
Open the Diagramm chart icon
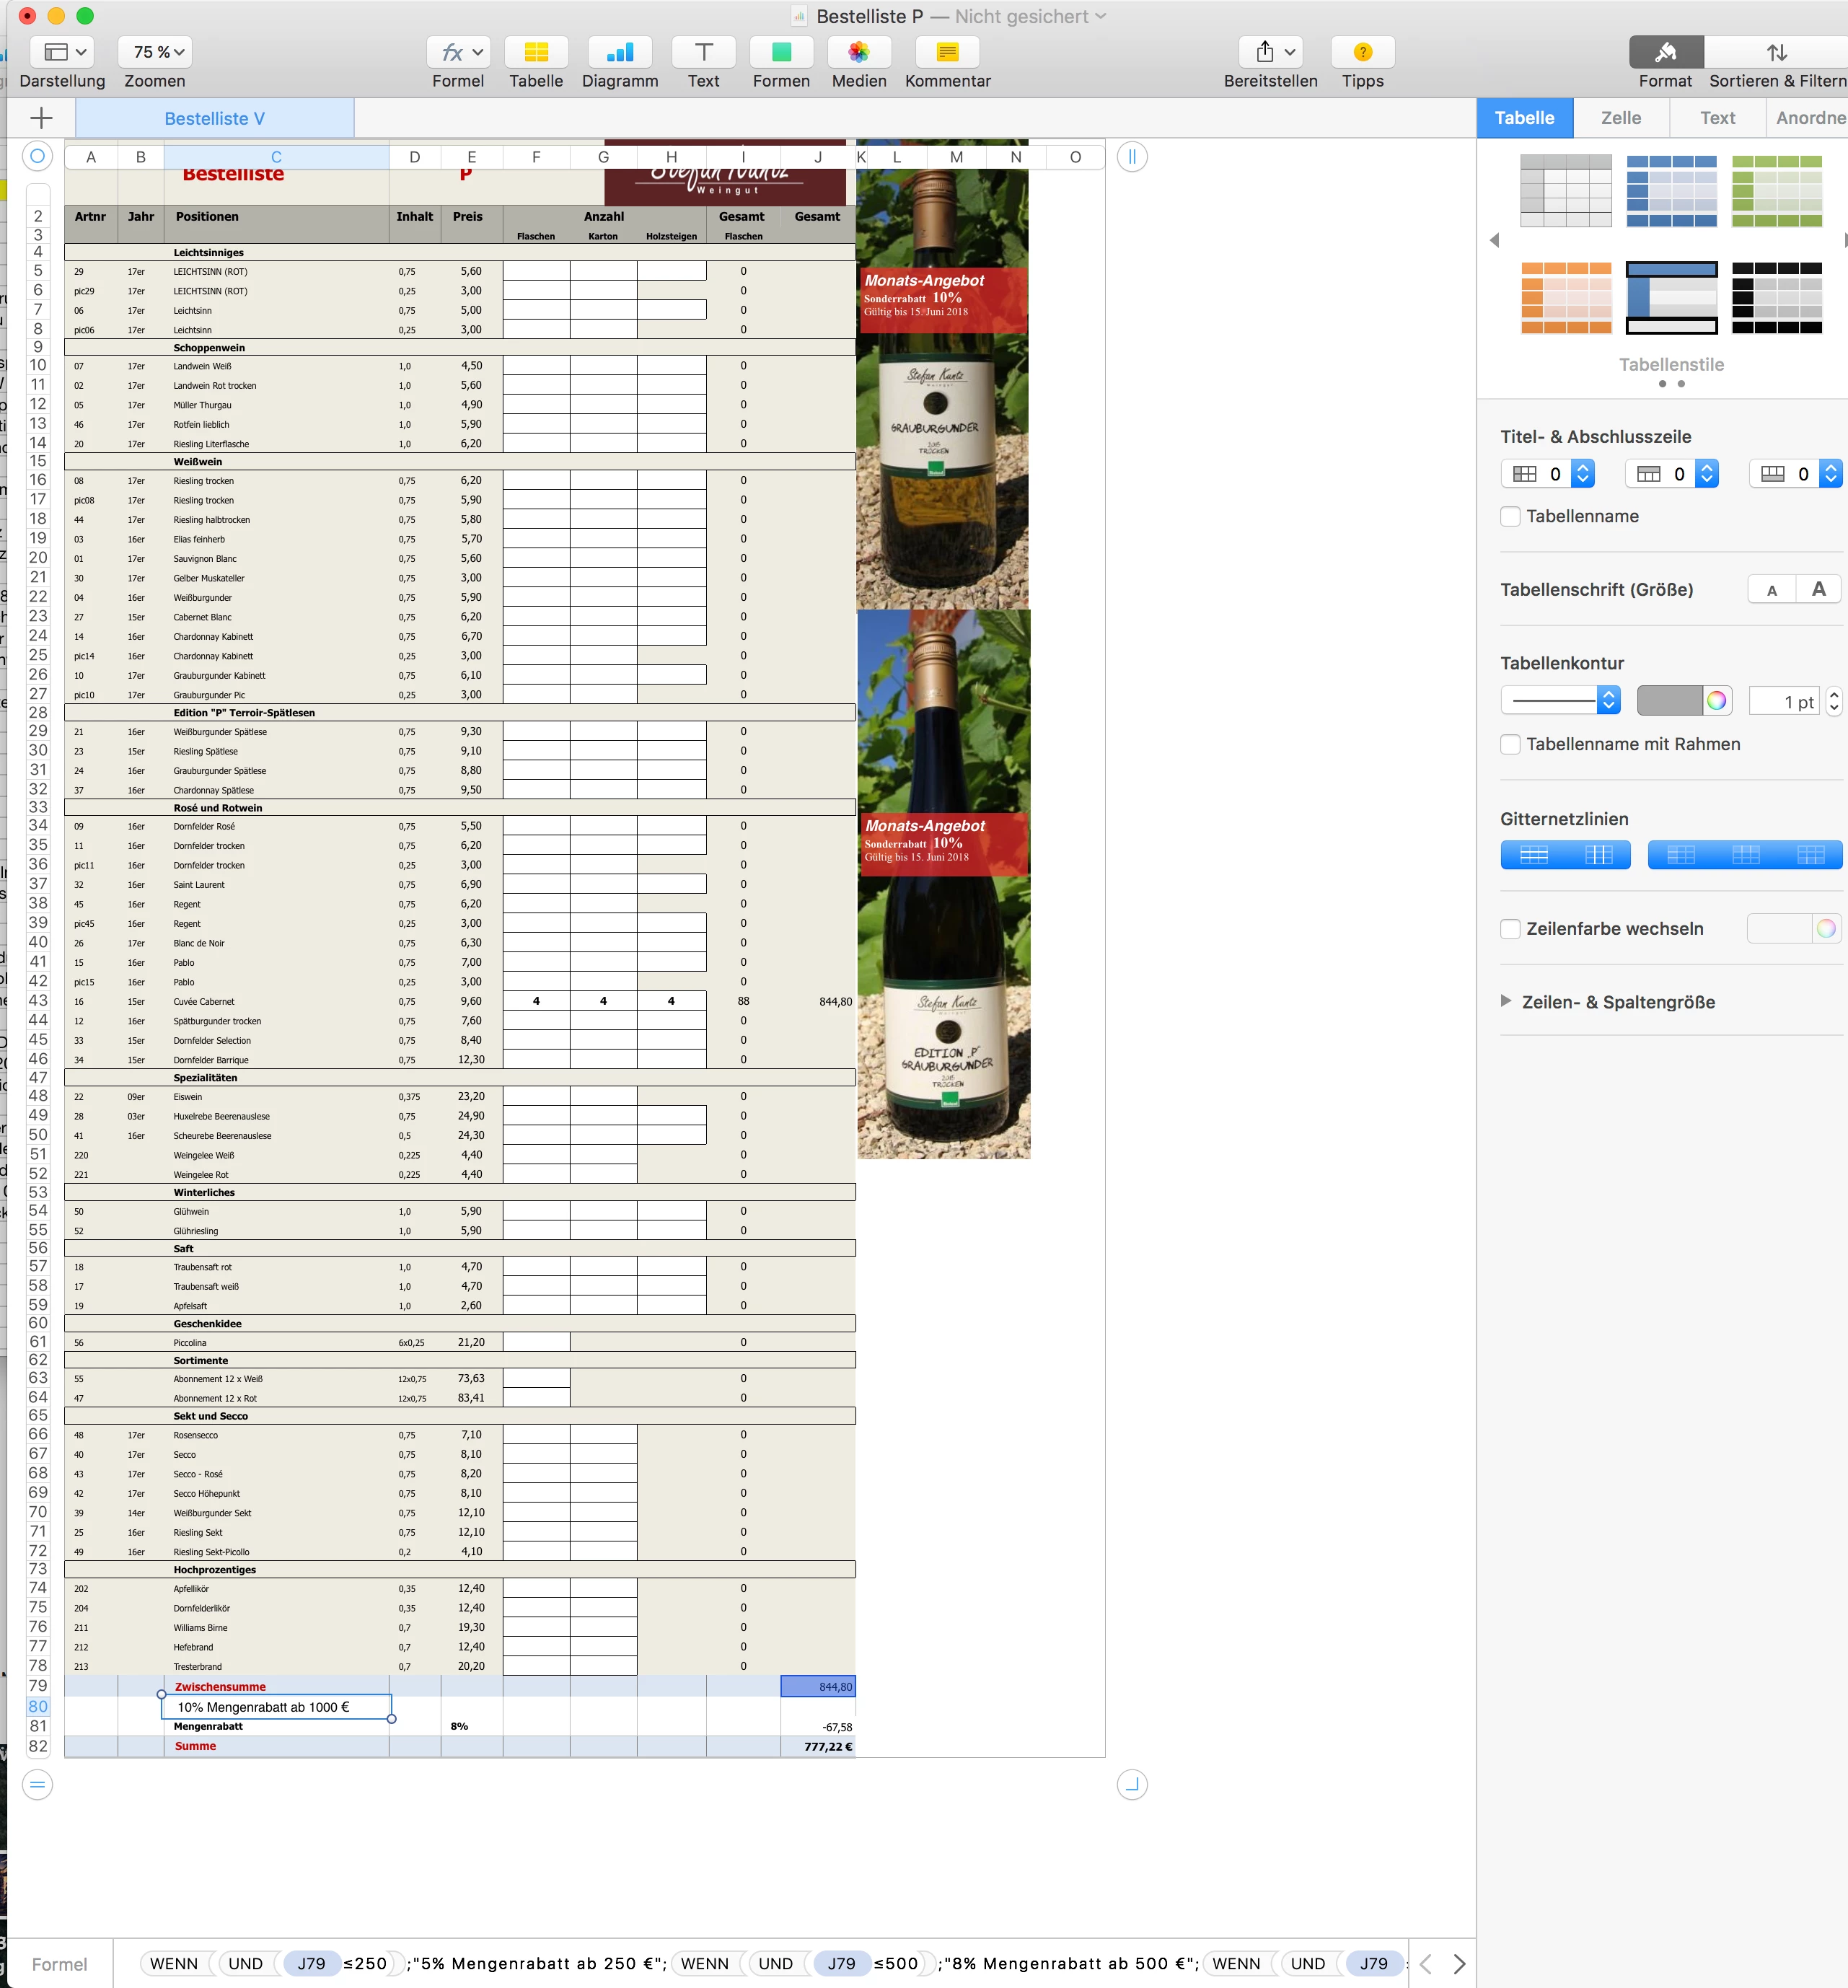(619, 53)
